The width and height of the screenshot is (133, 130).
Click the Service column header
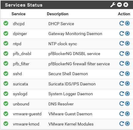coord(18,14)
